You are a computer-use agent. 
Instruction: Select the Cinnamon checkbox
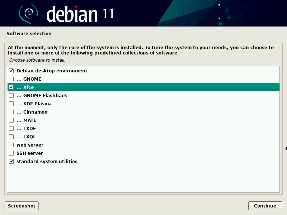coord(11,112)
